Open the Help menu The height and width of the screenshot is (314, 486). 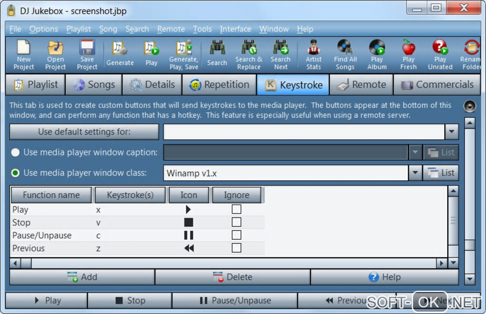coord(305,29)
